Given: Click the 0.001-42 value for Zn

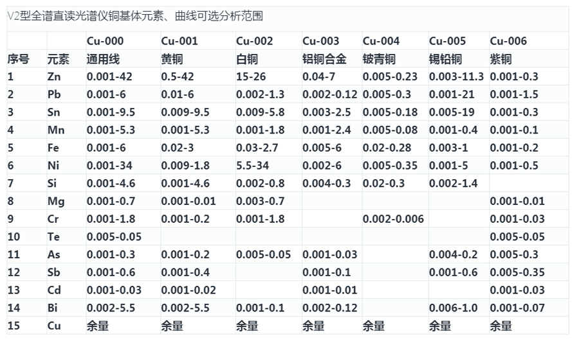Looking at the screenshot, I should pos(109,76).
